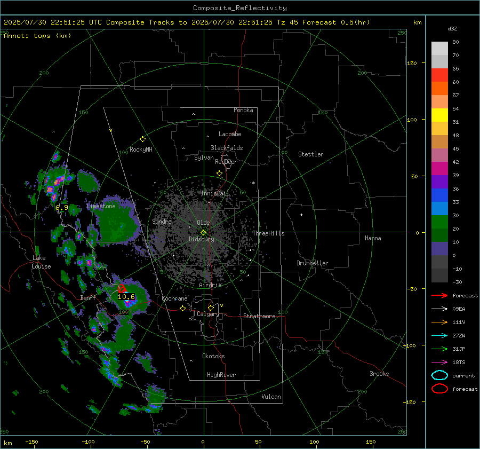Screen dimensions: 480x449
Task: Click the Drumheller label
Action: pos(313,263)
